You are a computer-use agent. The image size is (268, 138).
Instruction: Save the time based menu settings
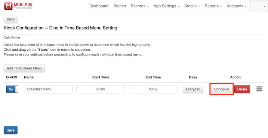pos(10,130)
